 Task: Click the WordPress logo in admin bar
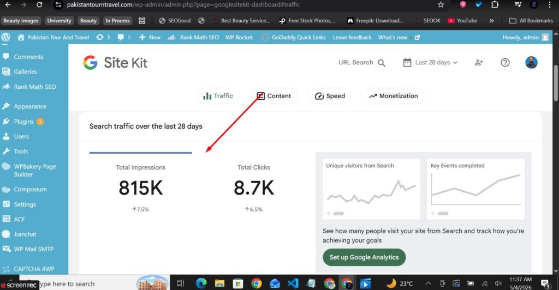tap(5, 38)
